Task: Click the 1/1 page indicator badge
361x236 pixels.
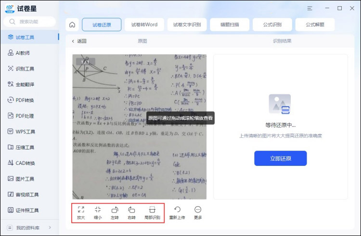Action: pos(85,62)
